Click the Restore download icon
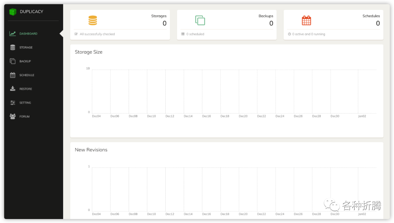 pyautogui.click(x=12, y=89)
